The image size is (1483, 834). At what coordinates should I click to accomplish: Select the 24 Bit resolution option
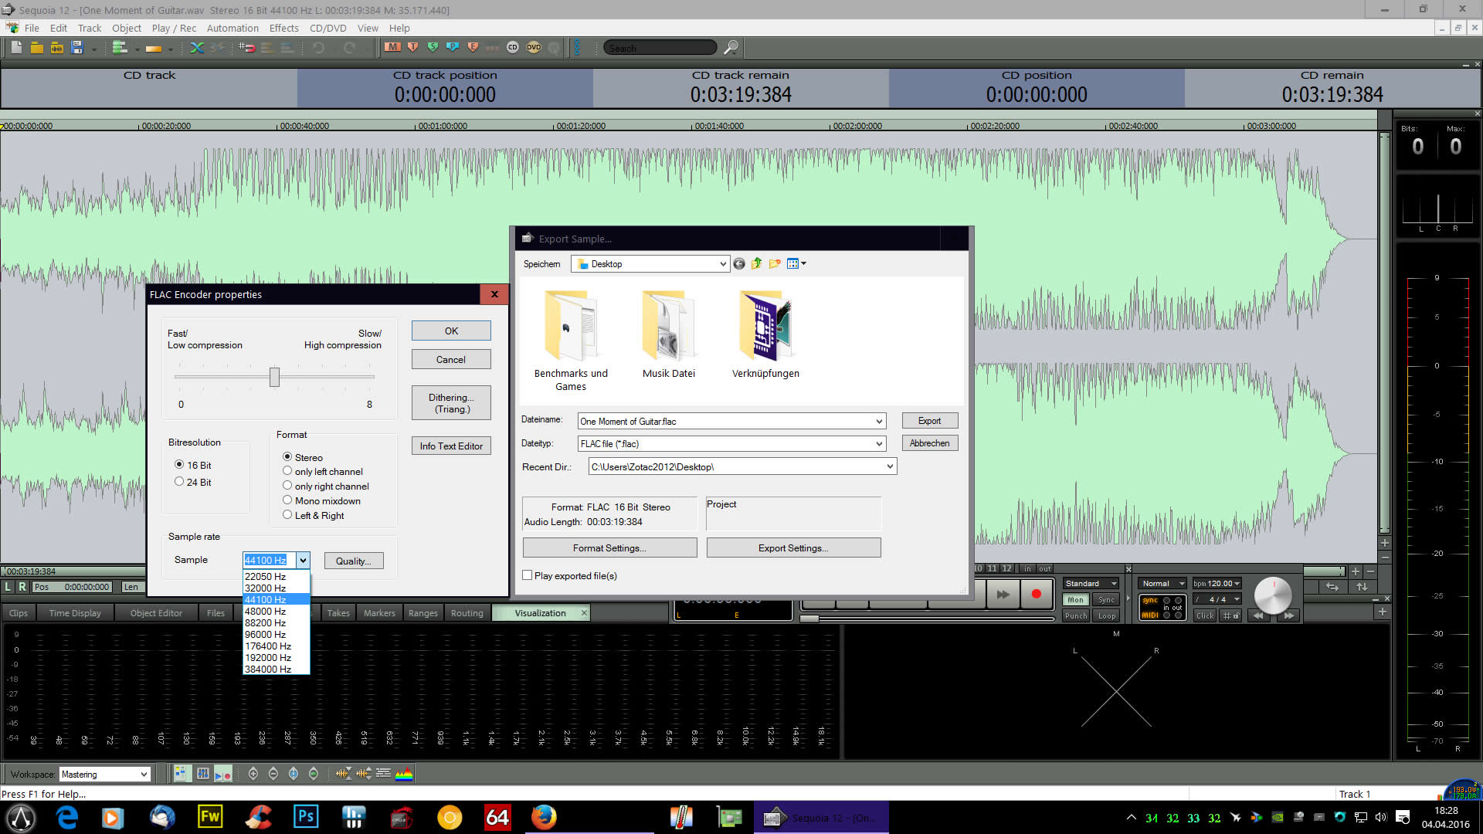click(x=179, y=482)
